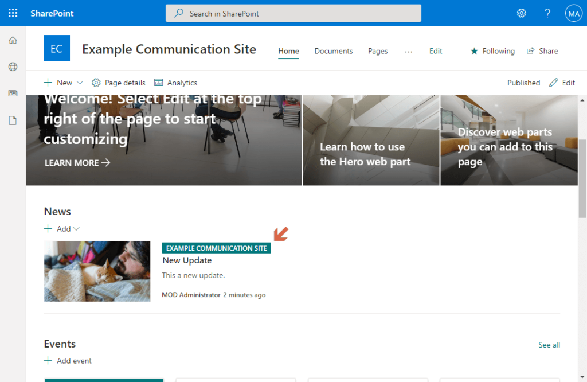Follow the LEARN MORE hero link
Screen dimensions: 587x382
point(77,162)
